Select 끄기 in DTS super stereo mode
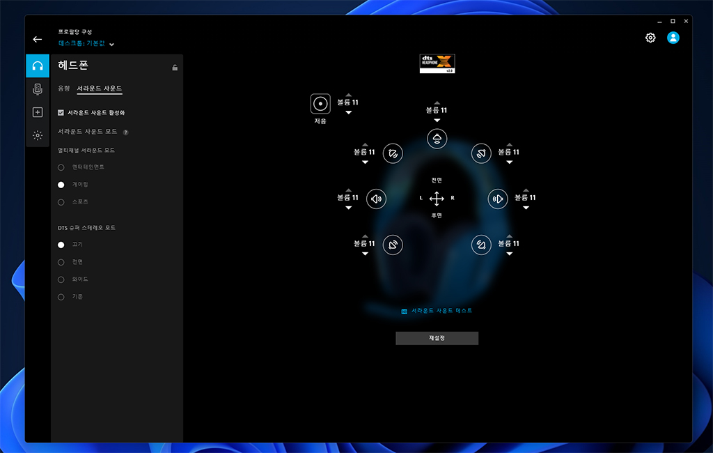The height and width of the screenshot is (453, 713). [61, 245]
